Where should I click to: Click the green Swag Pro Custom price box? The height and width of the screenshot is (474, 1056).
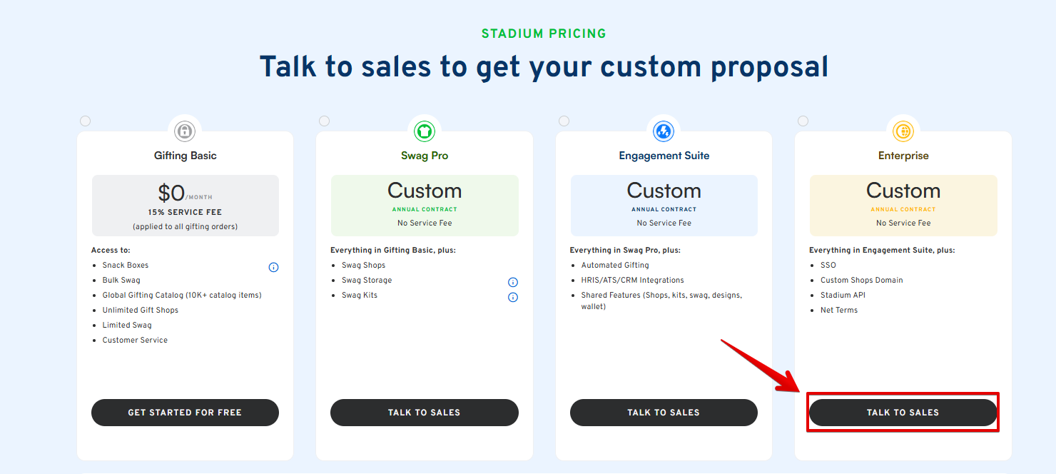(425, 206)
